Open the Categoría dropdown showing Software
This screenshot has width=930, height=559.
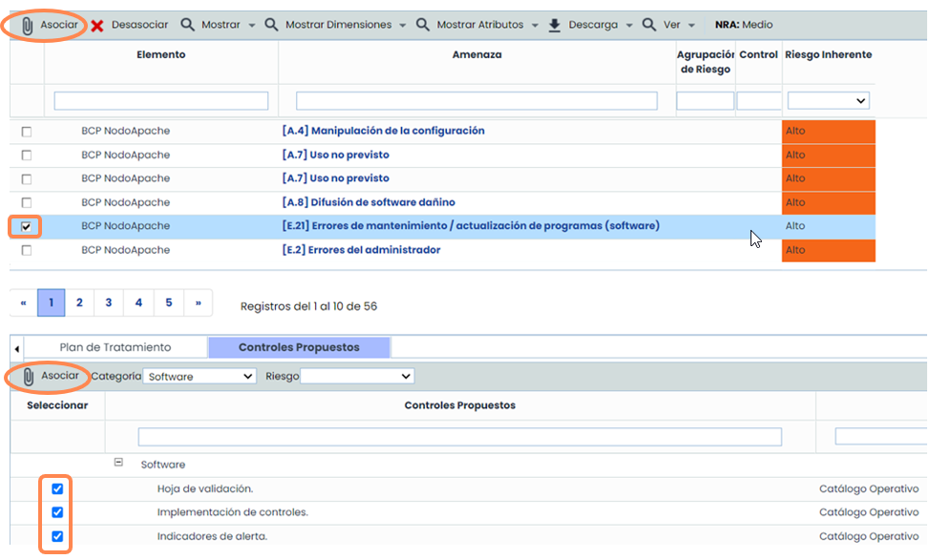point(200,377)
